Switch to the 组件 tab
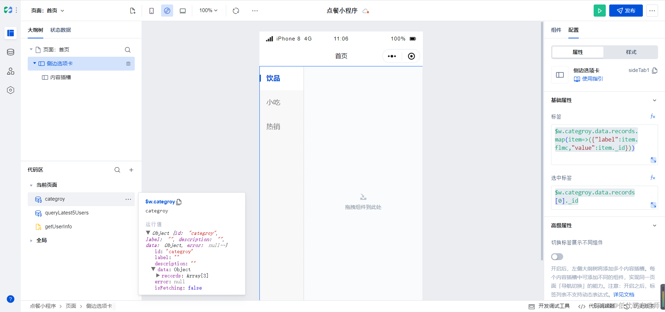This screenshot has width=665, height=312. coord(556,30)
